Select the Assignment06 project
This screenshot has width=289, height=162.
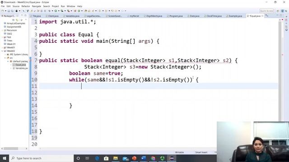pyautogui.click(x=14, y=27)
